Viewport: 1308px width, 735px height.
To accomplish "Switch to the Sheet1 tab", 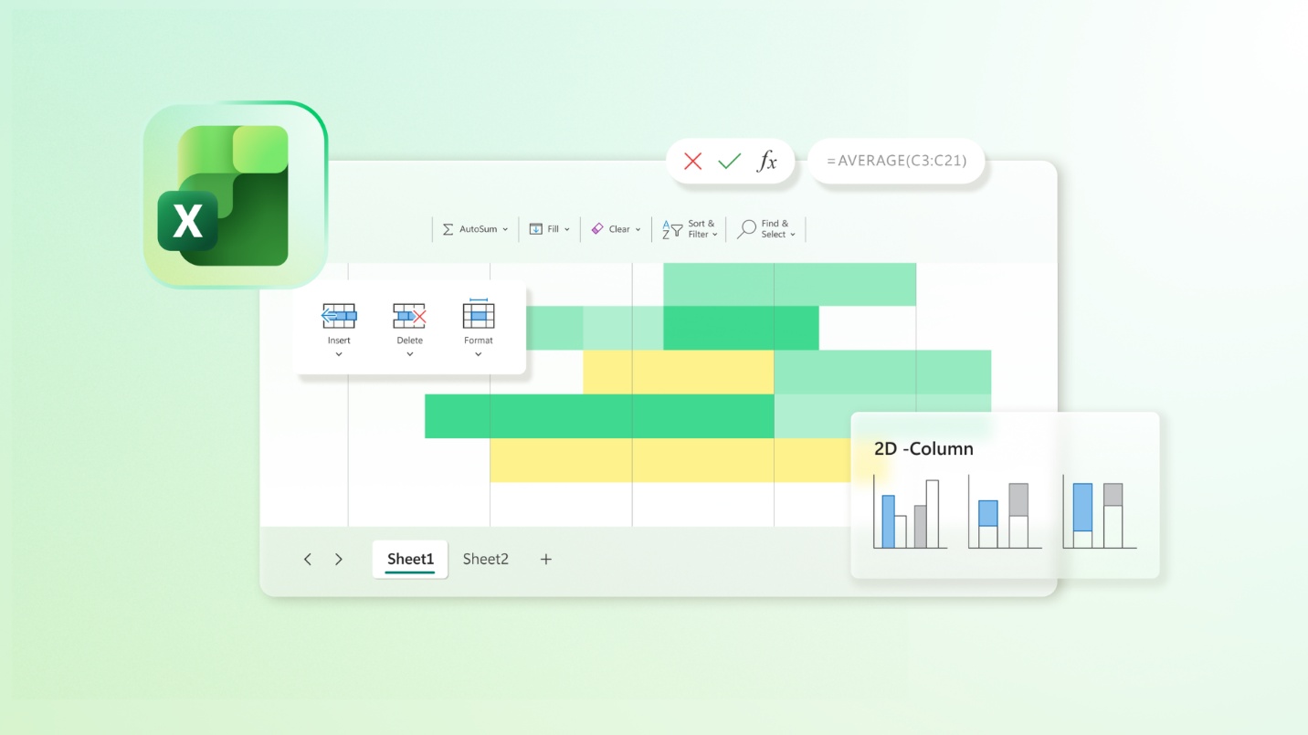I will pyautogui.click(x=410, y=560).
